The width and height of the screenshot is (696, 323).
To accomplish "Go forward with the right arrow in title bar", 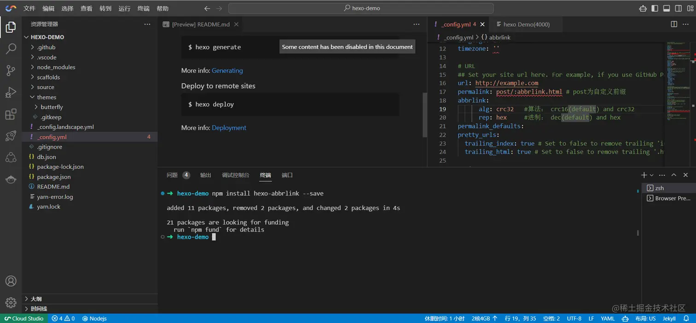I will point(219,8).
